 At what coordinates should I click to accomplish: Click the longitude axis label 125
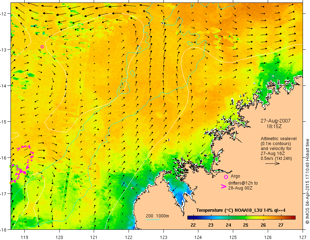tap(233, 237)
